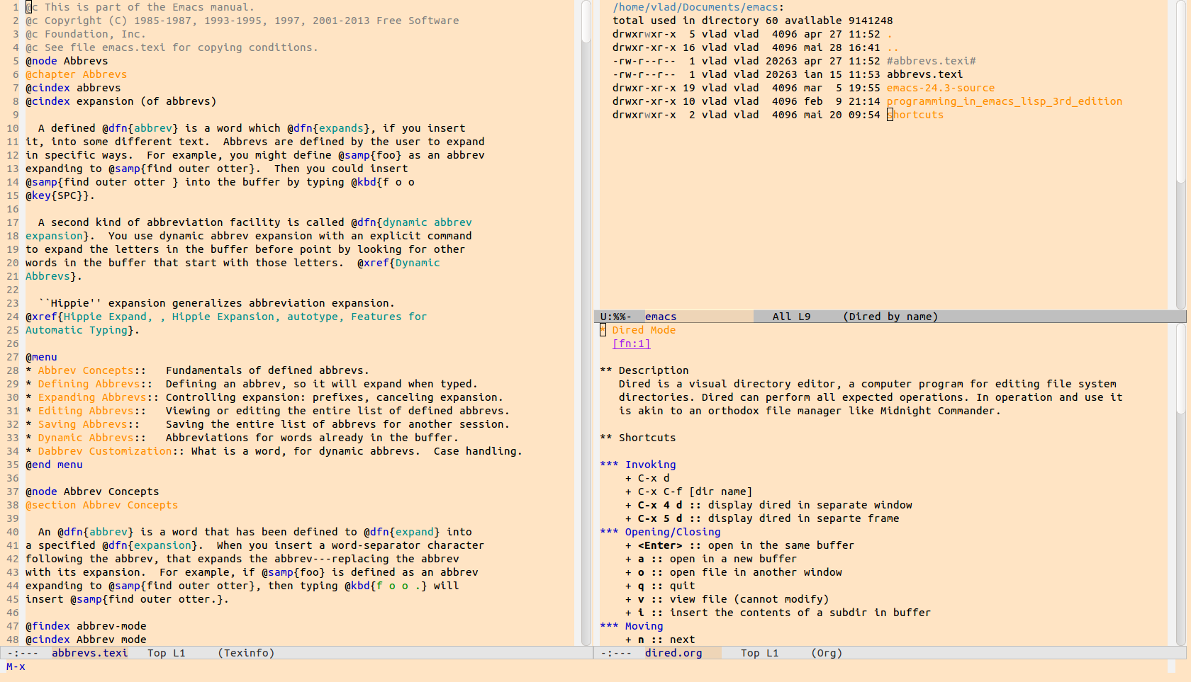Open the emacs-24.3-source directory entry
Viewport: 1191px width, 682px height.
[x=941, y=88]
